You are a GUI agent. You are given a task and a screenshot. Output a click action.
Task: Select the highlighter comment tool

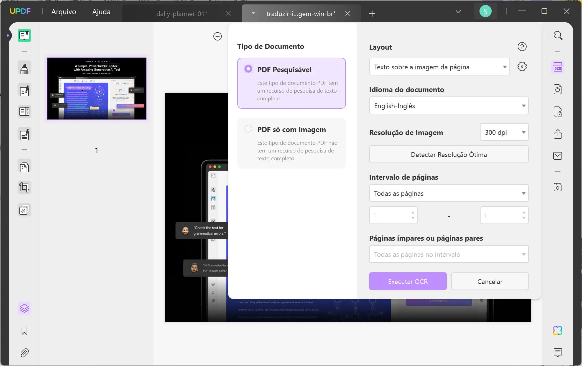click(x=24, y=68)
